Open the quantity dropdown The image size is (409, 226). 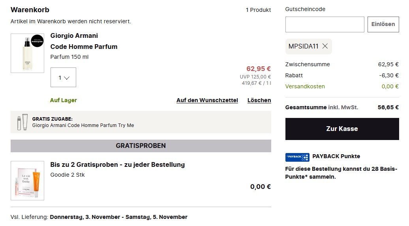(63, 78)
